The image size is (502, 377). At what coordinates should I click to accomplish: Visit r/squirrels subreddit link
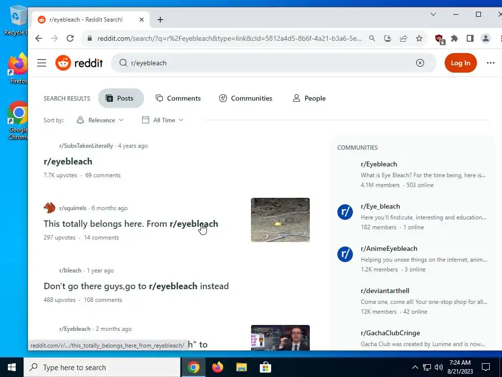[73, 208]
